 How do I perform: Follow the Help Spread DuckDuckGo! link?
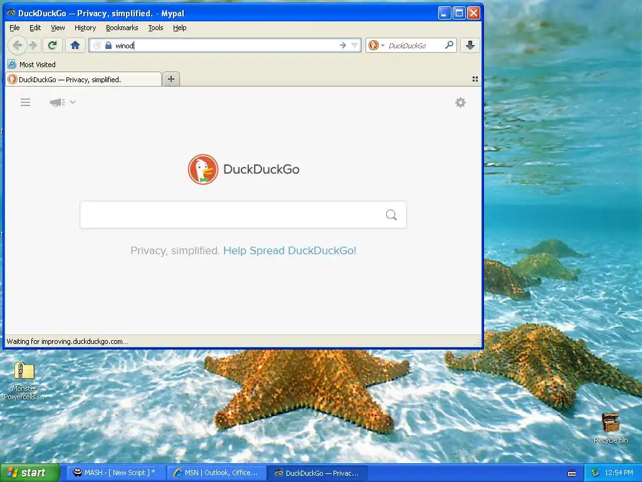pyautogui.click(x=290, y=250)
